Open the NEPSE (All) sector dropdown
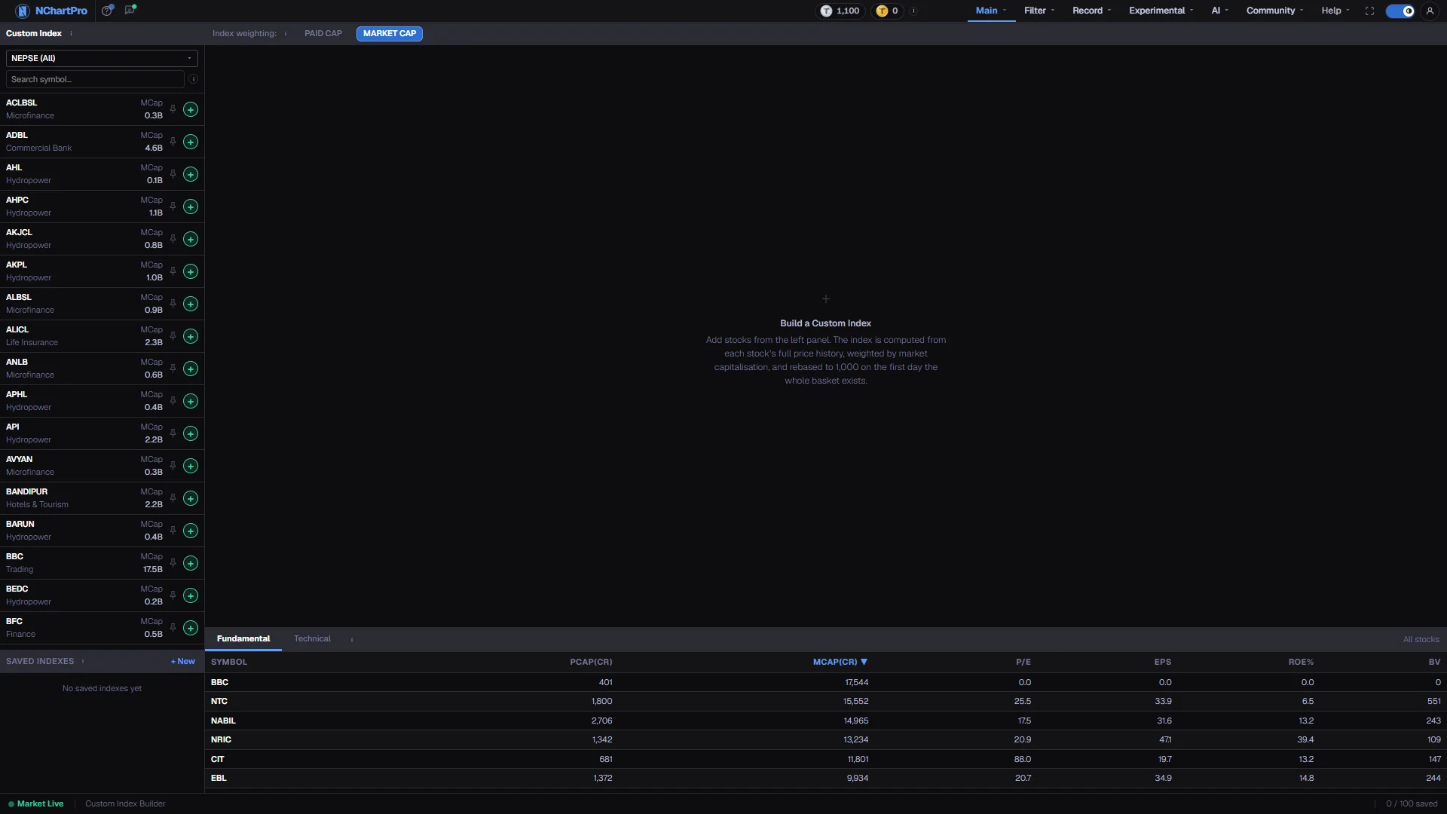 pos(102,58)
